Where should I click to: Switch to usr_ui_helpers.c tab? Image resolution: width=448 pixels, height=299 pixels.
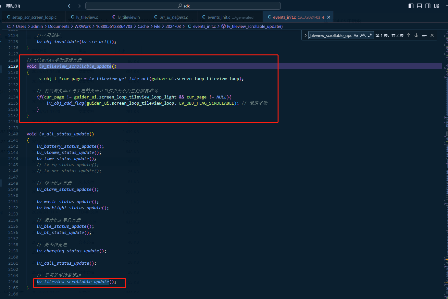point(171,17)
